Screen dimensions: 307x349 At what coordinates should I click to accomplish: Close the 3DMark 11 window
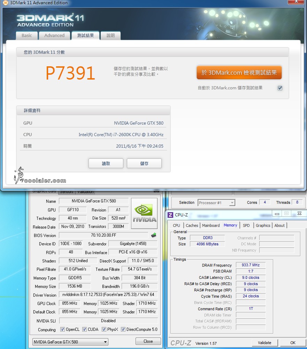tap(296, 2)
